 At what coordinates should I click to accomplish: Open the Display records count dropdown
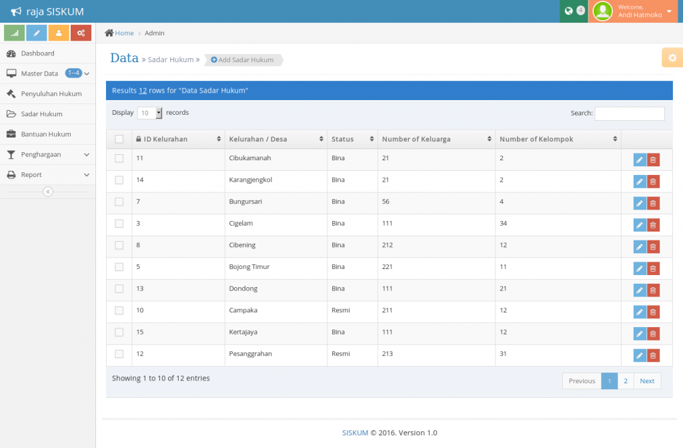click(x=150, y=113)
